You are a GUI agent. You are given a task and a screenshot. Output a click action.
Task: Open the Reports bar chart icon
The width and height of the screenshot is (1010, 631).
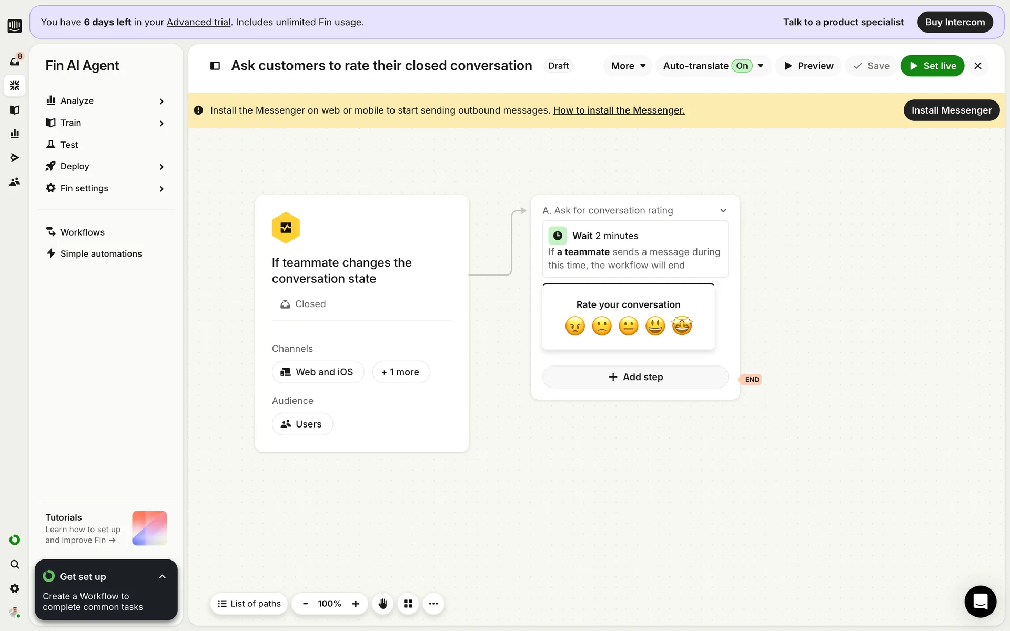tap(15, 134)
